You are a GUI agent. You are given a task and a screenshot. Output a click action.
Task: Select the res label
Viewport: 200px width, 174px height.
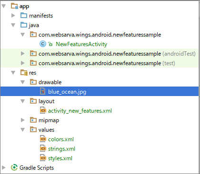tap(33, 73)
